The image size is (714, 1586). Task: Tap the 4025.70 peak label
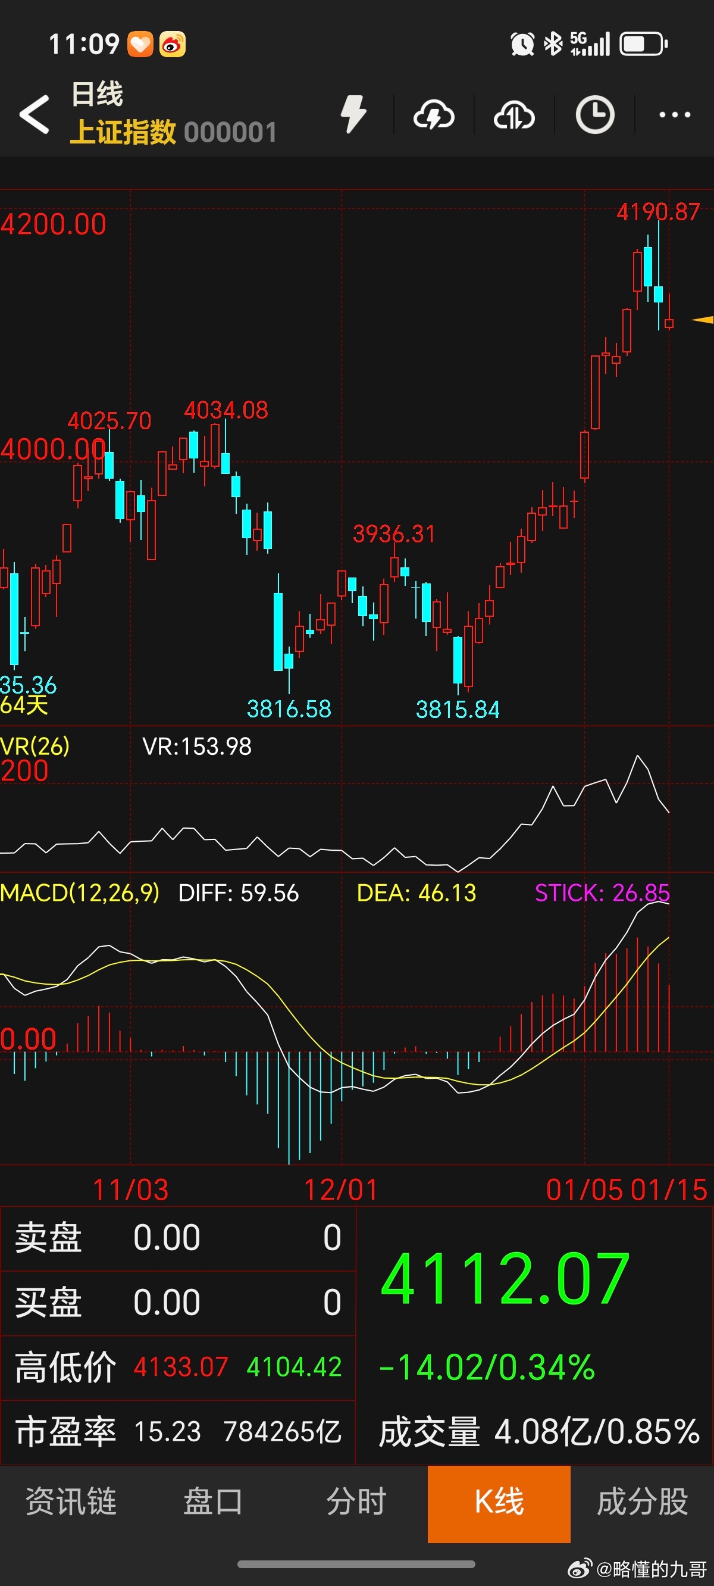coord(109,421)
